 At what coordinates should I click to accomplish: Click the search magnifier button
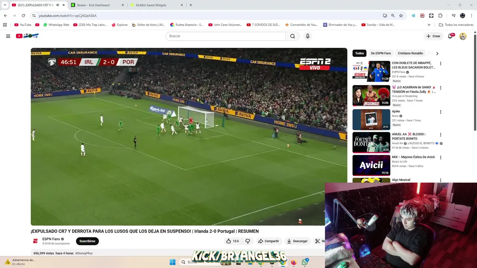[293, 36]
